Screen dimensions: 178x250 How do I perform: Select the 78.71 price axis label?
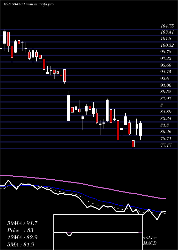click(x=166, y=139)
